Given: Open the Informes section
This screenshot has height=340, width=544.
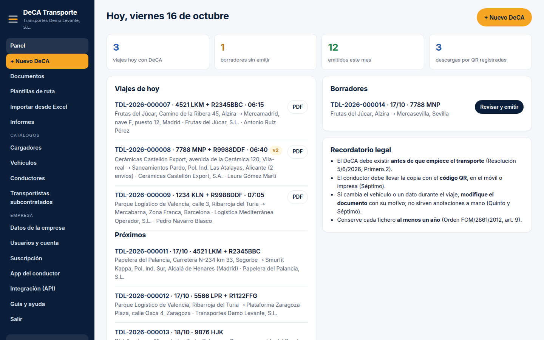Looking at the screenshot, I should click(47, 122).
